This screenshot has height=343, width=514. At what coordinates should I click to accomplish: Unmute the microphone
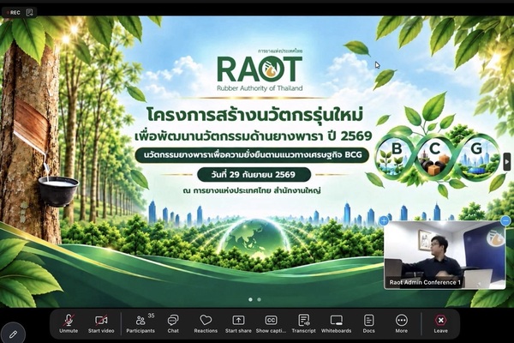click(69, 323)
